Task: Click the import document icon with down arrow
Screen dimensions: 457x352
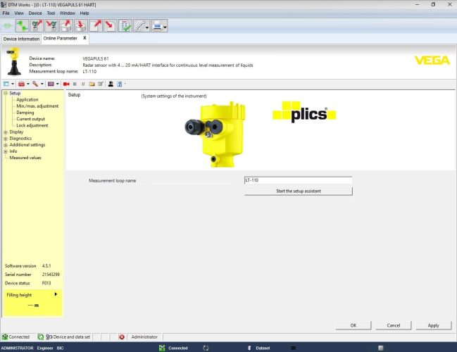Action: click(110, 26)
